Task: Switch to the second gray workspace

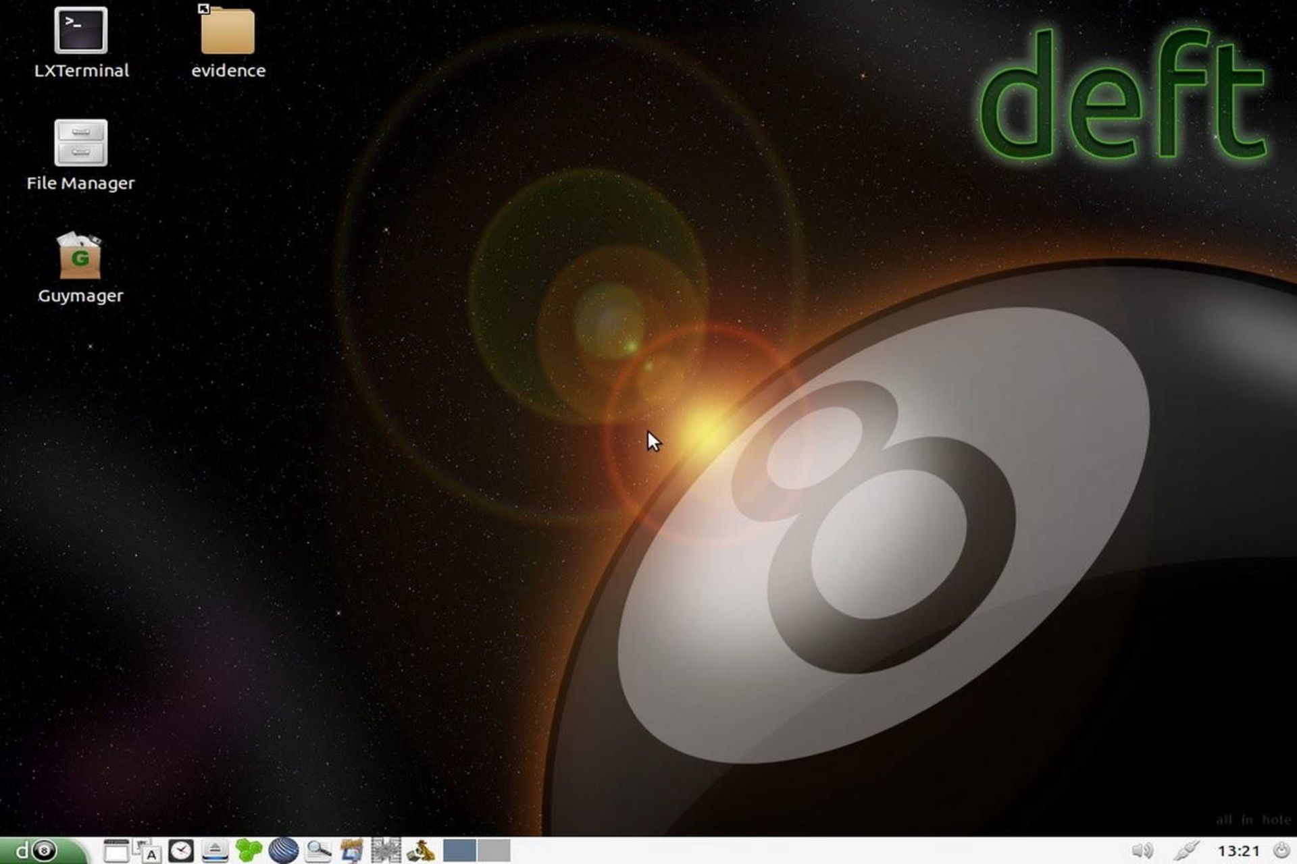Action: [494, 850]
